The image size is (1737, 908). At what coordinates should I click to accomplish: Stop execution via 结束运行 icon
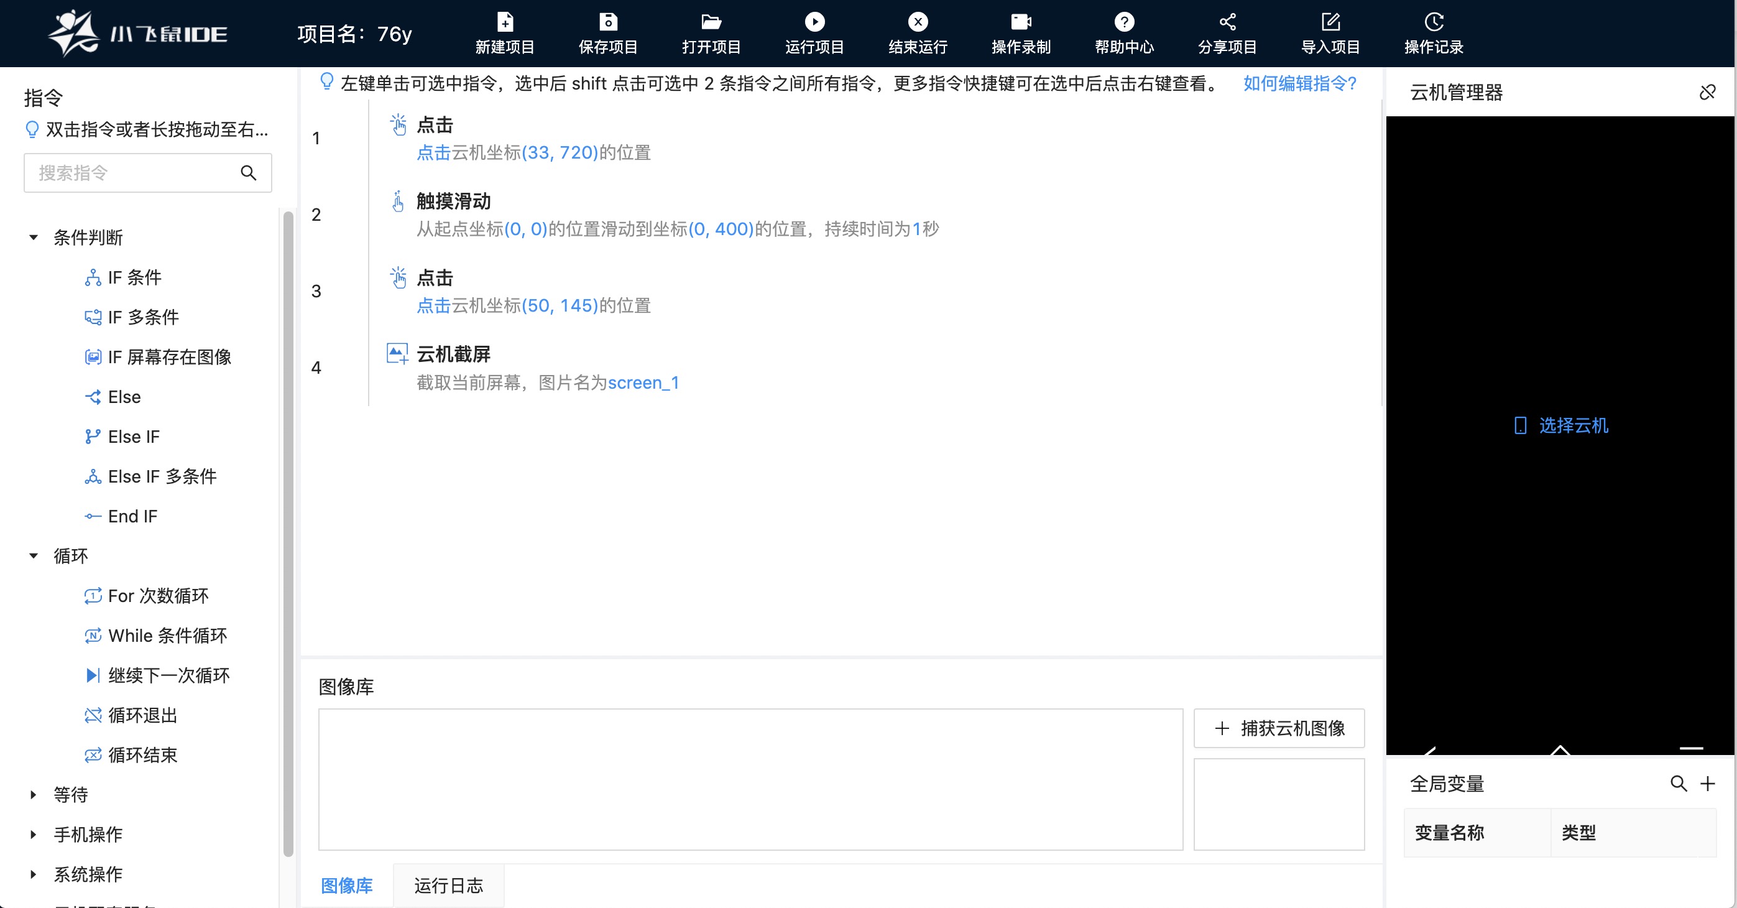pos(917,22)
